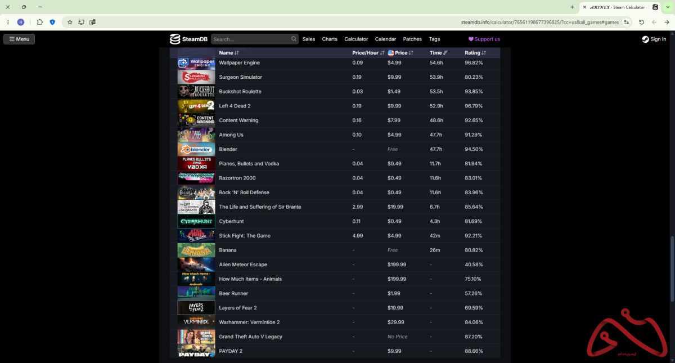Screen dimensions: 675x363
Task: Click the $29.99 price for Vermintide 2
Action: (x=395, y=322)
